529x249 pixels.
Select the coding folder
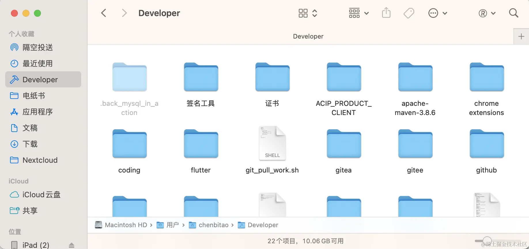[129, 151]
